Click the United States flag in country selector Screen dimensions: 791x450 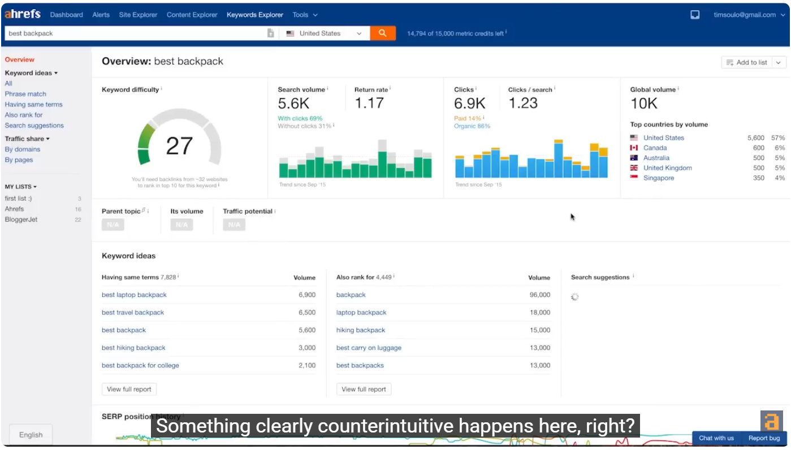291,33
